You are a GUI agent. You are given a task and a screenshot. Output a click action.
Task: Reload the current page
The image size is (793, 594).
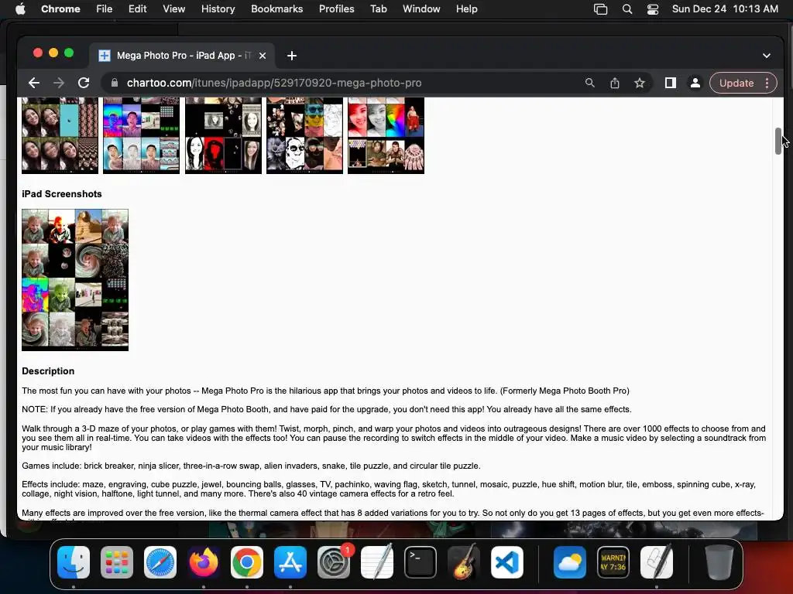pyautogui.click(x=84, y=83)
